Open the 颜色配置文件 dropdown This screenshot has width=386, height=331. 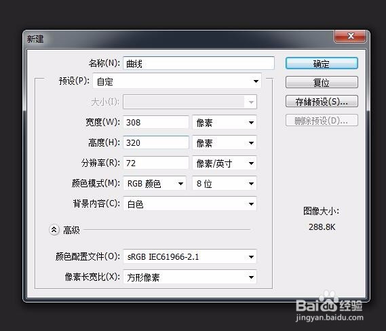point(190,256)
